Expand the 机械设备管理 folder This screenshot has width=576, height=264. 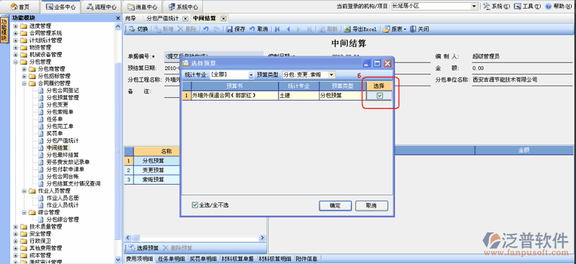tap(15, 55)
